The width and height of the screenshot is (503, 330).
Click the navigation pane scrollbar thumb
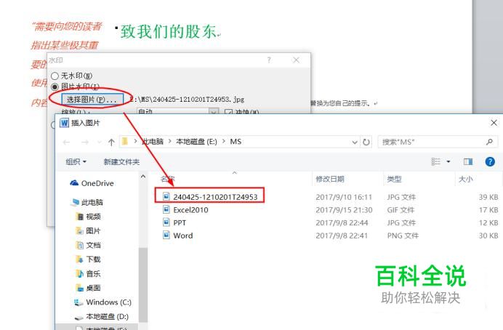143,284
